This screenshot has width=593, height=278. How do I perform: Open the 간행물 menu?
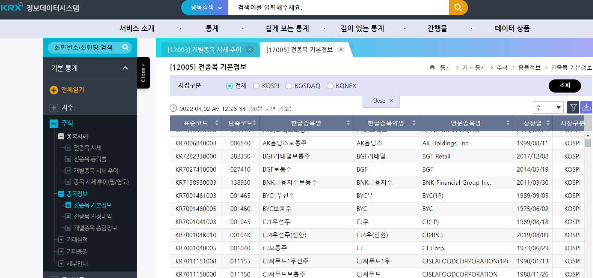coord(438,28)
